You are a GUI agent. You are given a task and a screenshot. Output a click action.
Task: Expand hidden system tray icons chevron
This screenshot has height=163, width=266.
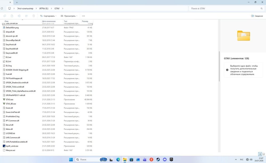tap(236, 160)
